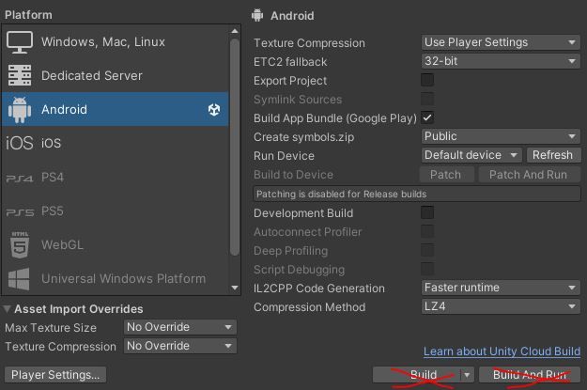Image resolution: width=587 pixels, height=390 pixels.
Task: Click the WebGL HTML5 shield icon
Action: click(20, 245)
